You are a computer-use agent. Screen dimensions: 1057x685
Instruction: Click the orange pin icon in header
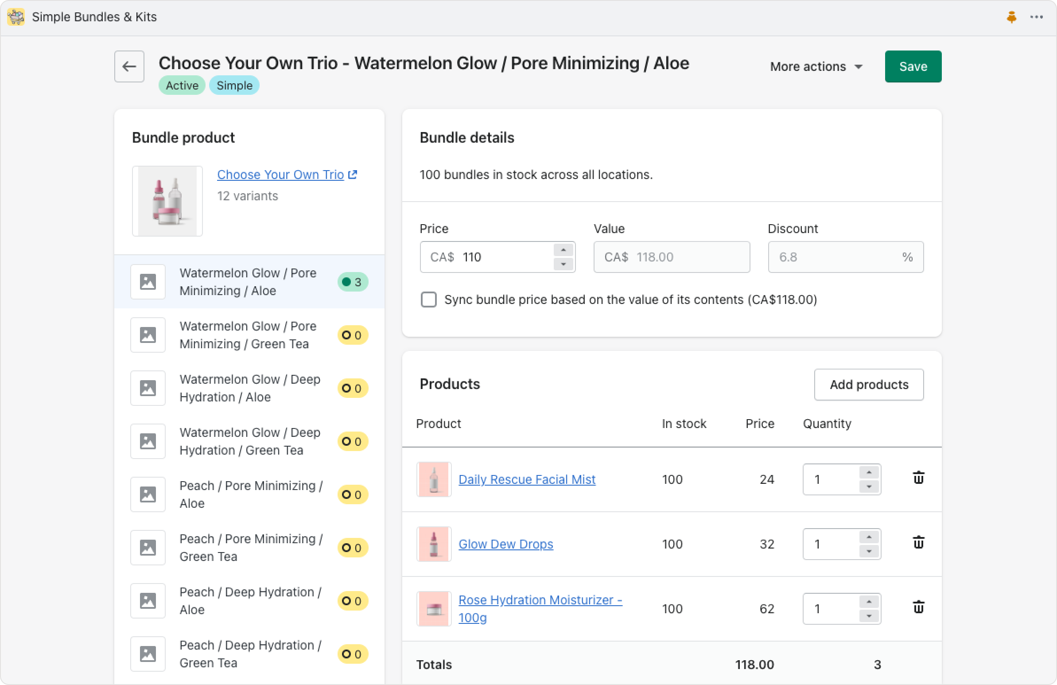1012,17
